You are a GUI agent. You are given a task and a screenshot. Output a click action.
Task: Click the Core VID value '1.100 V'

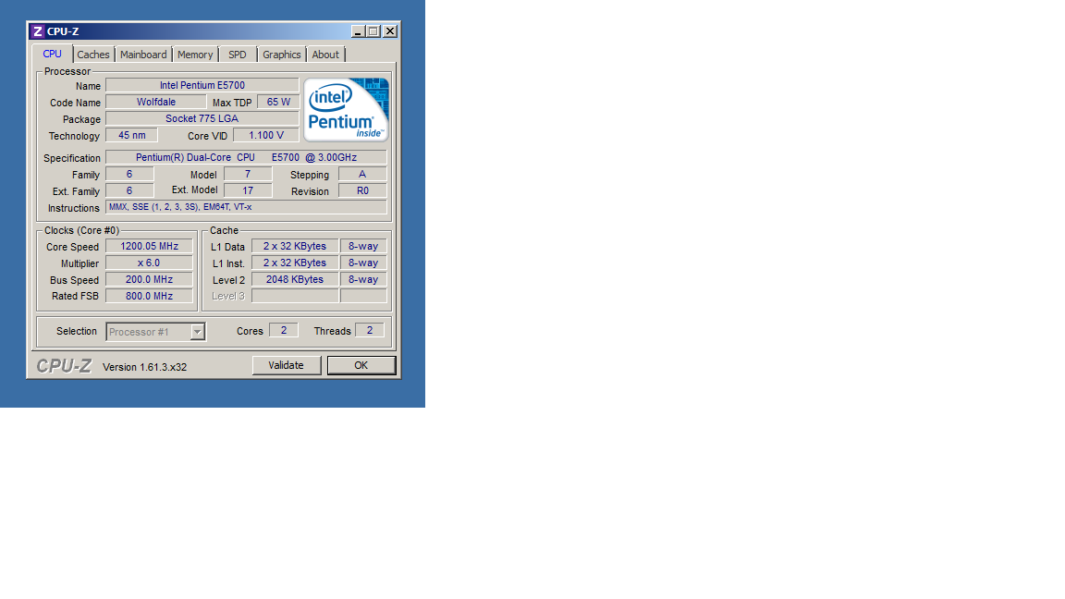(266, 135)
